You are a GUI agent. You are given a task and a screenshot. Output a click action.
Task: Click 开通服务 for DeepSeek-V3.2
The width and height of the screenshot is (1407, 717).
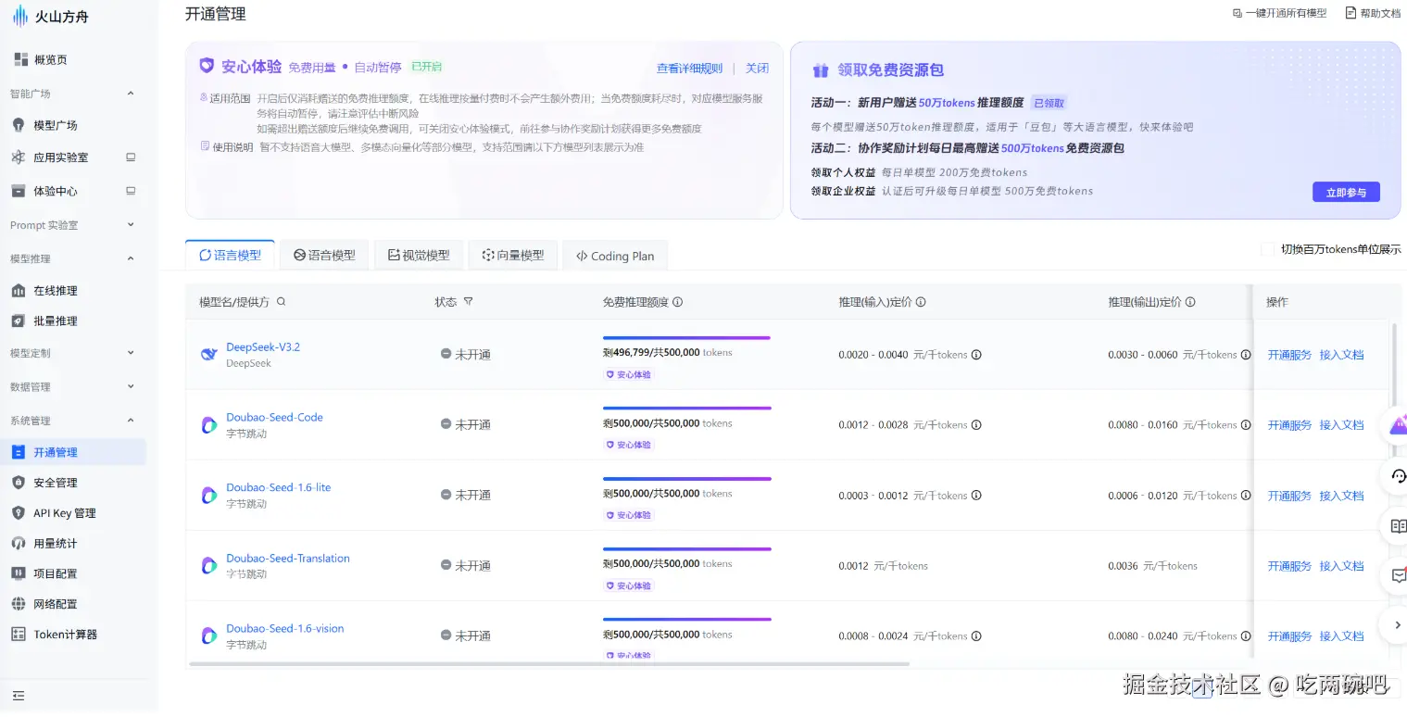pos(1289,355)
